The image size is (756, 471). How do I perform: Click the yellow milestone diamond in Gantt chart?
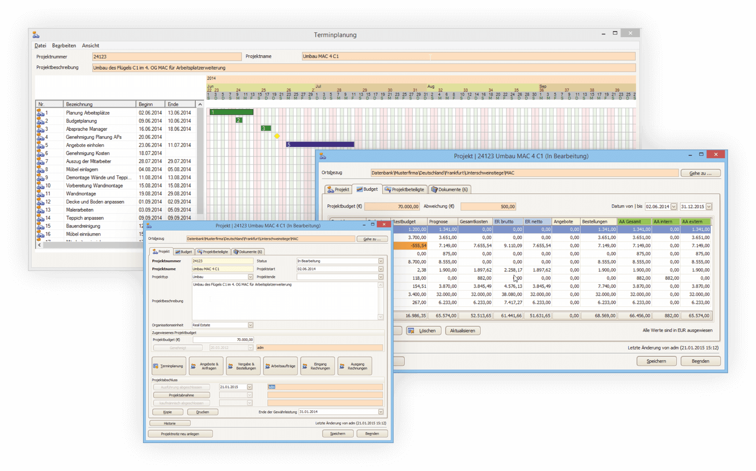coord(277,137)
